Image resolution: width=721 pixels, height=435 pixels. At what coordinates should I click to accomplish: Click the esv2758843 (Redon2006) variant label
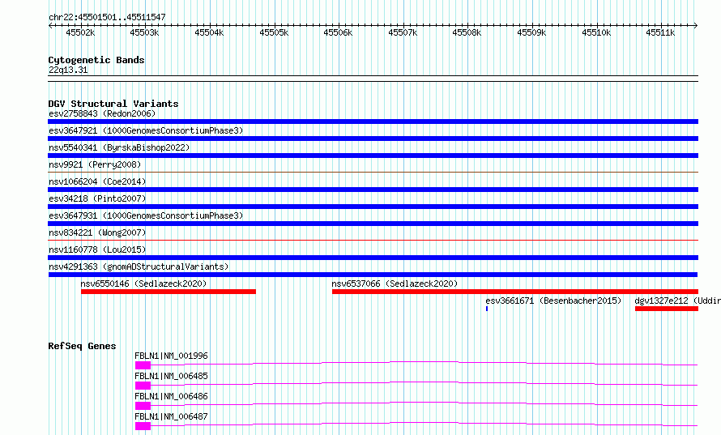point(102,113)
